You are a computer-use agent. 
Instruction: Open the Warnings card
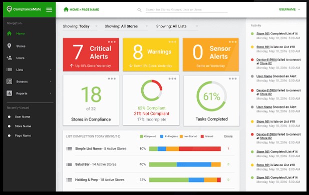[x=151, y=54]
